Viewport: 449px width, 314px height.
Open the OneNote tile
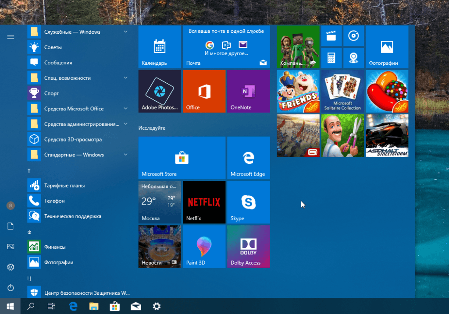click(248, 91)
